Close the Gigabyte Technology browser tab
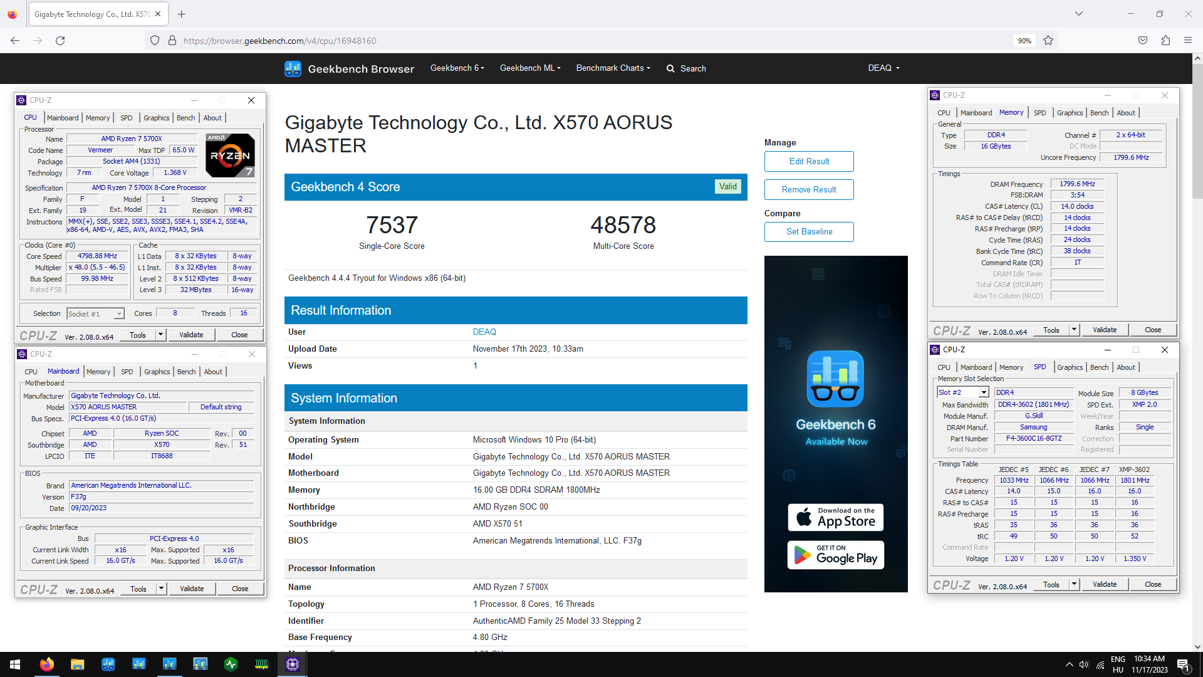The height and width of the screenshot is (677, 1203). click(158, 14)
